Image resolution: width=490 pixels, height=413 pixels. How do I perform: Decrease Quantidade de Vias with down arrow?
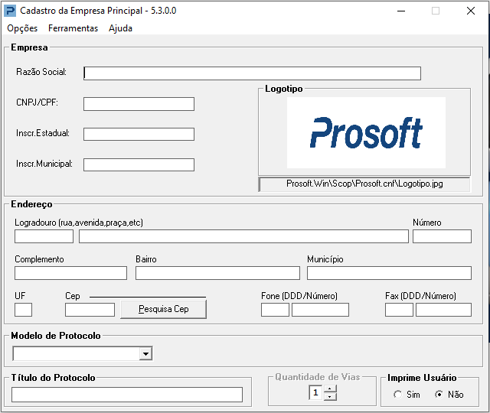click(330, 396)
